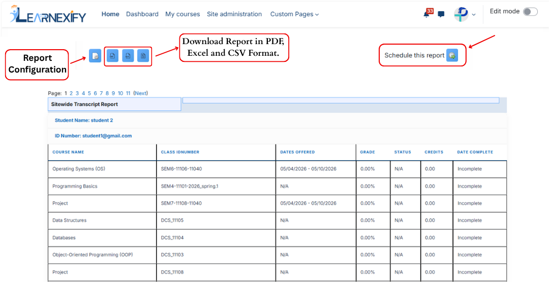Click grade 0.00% in Databases row
549x287 pixels.
(368, 238)
